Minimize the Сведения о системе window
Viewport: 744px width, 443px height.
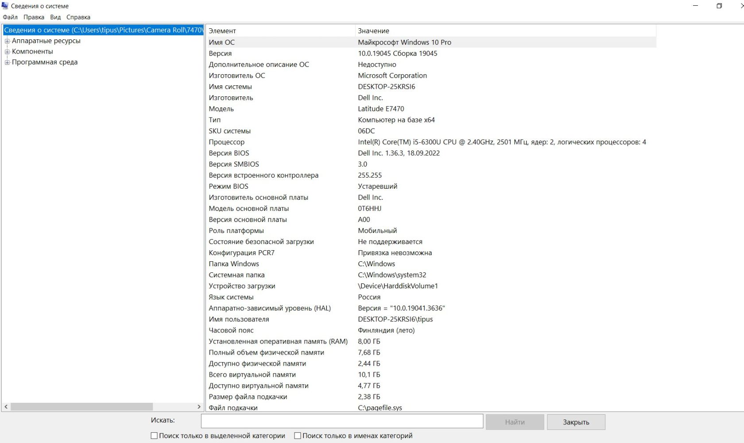coord(695,6)
